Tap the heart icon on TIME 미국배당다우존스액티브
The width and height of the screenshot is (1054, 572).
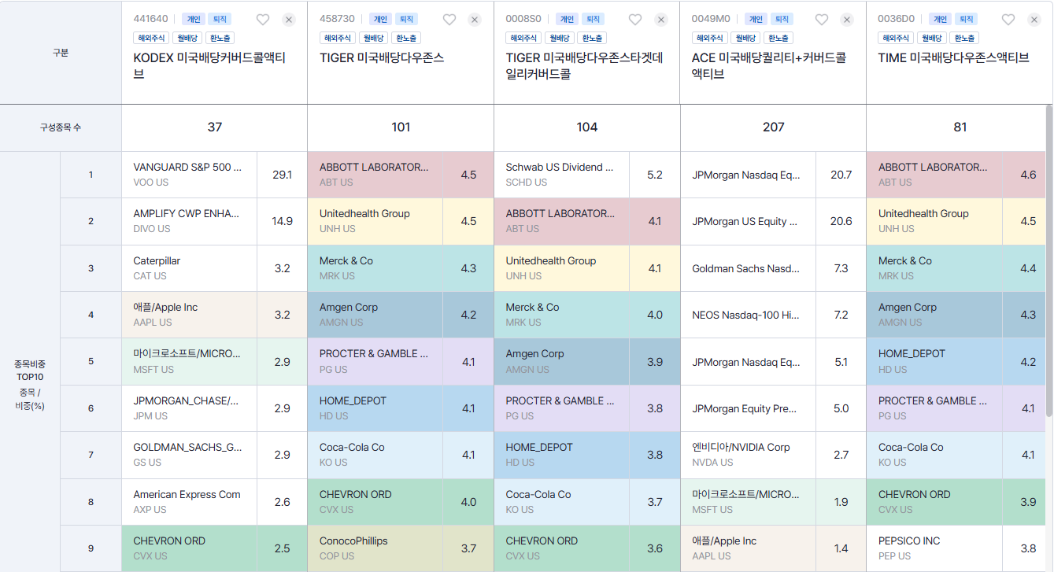tap(1008, 20)
